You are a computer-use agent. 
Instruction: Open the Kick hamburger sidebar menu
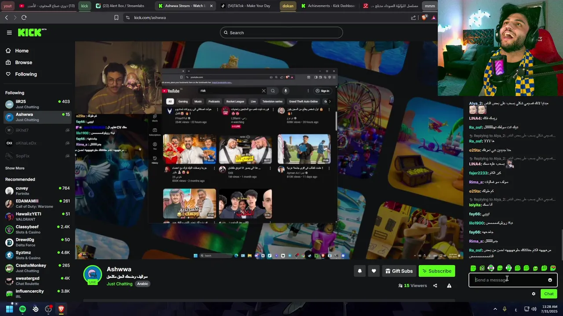[x=9, y=32]
